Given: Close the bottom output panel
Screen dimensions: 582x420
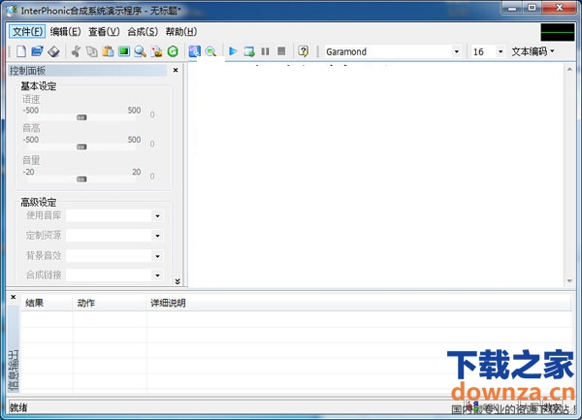Looking at the screenshot, I should pos(13,297).
